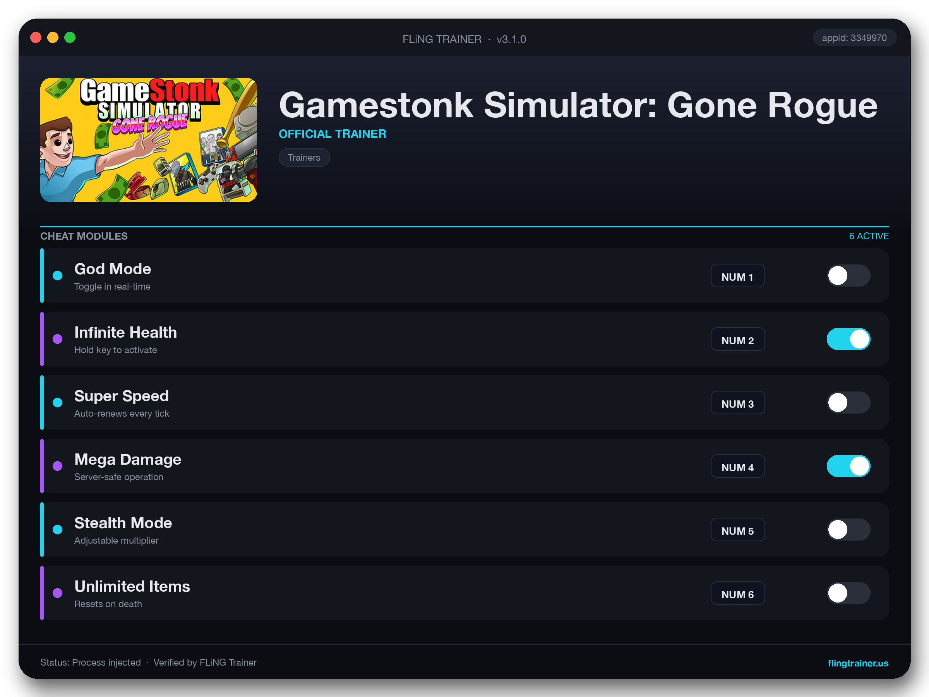Select the NUM 4 hotkey badge

coord(737,466)
